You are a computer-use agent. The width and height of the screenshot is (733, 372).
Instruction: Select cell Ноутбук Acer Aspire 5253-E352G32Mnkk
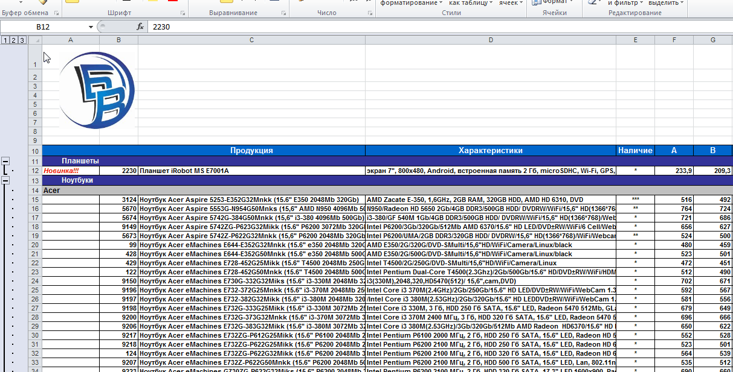tap(251, 200)
